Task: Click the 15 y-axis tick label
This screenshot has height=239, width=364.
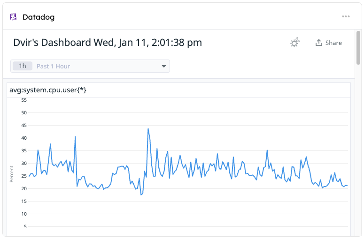Action: pyautogui.click(x=24, y=201)
